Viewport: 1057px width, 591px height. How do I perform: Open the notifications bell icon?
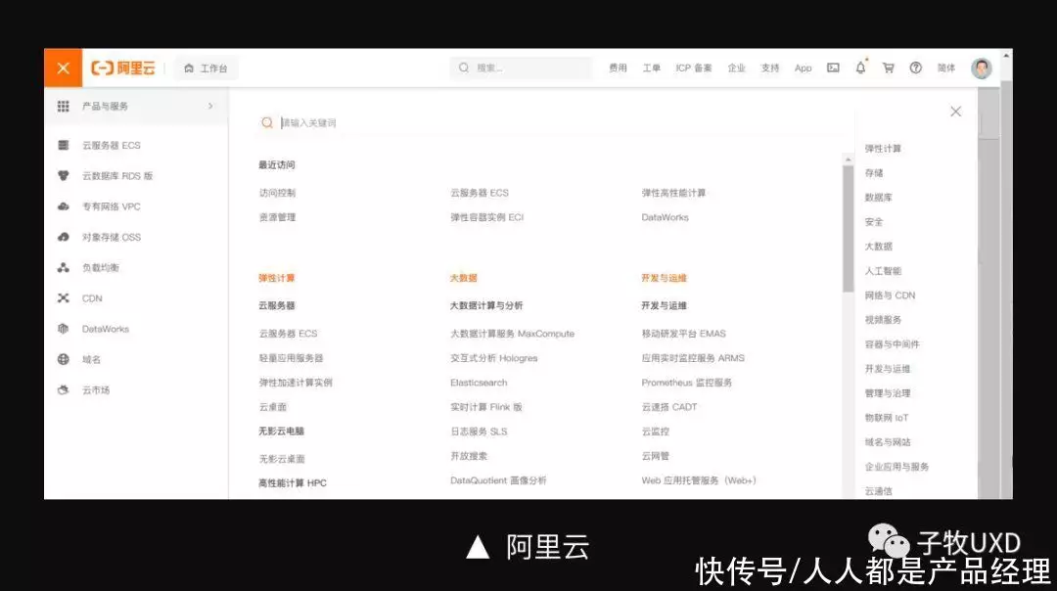[x=859, y=68]
